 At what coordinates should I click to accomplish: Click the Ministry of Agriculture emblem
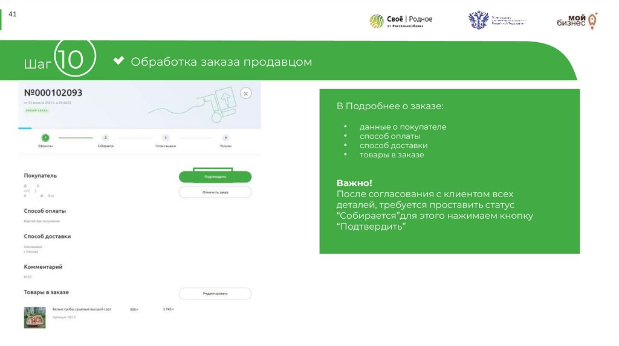[478, 20]
